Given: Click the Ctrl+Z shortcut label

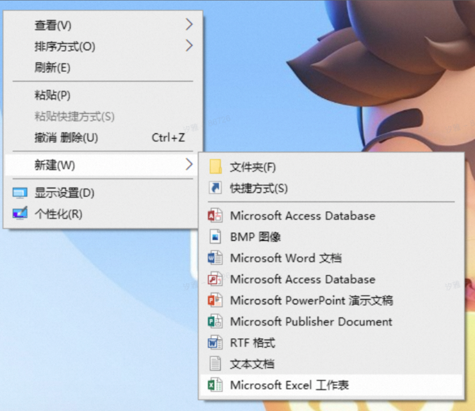Looking at the screenshot, I should (168, 138).
